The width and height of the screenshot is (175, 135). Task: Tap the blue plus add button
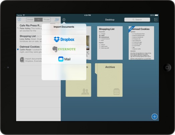point(155,117)
